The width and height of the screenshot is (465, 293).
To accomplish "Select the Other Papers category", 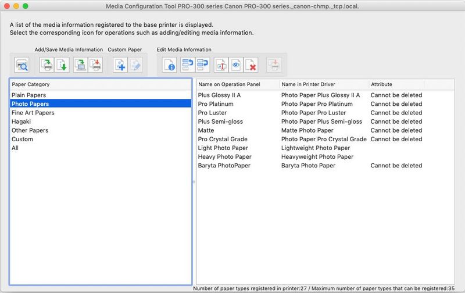I will pos(101,130).
